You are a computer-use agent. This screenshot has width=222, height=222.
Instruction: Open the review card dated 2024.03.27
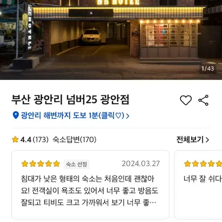click(90, 185)
